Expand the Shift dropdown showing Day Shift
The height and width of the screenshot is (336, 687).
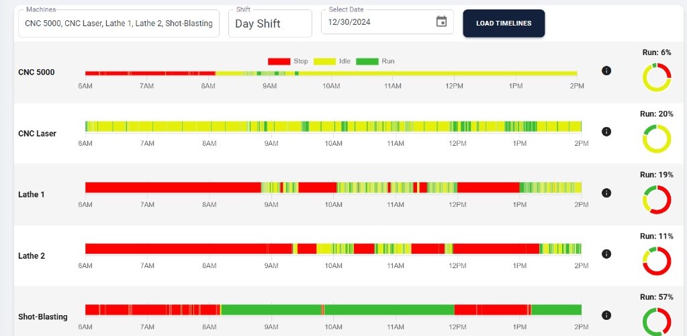[270, 24]
